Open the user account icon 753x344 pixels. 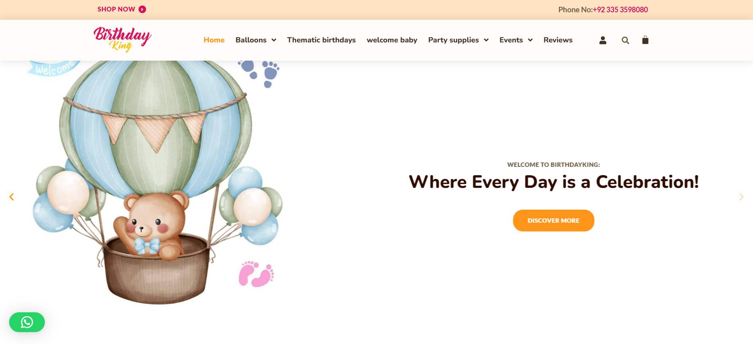click(603, 40)
